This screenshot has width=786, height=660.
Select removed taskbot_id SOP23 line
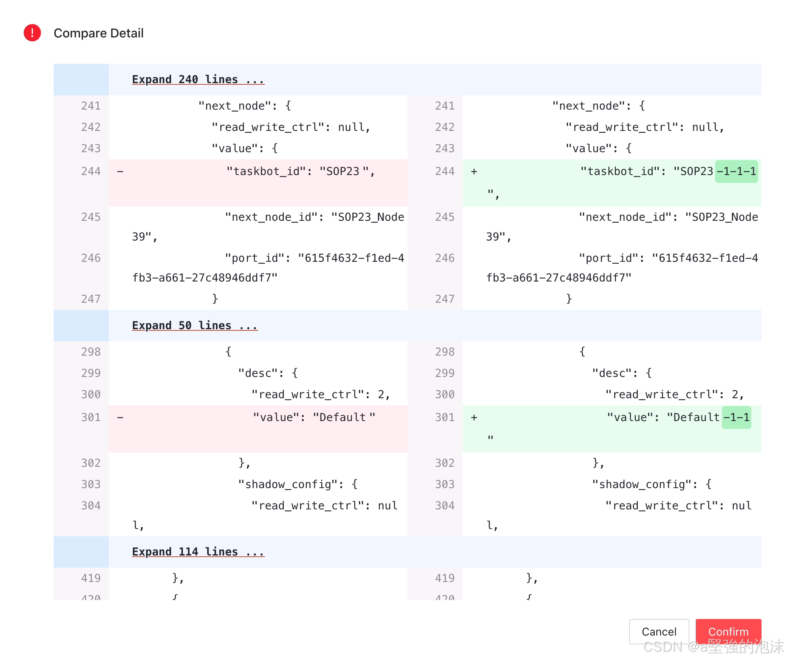300,172
